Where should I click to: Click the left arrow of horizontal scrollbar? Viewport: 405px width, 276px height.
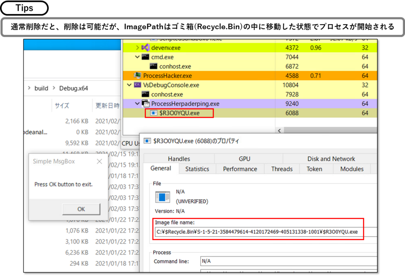tap(279, 131)
